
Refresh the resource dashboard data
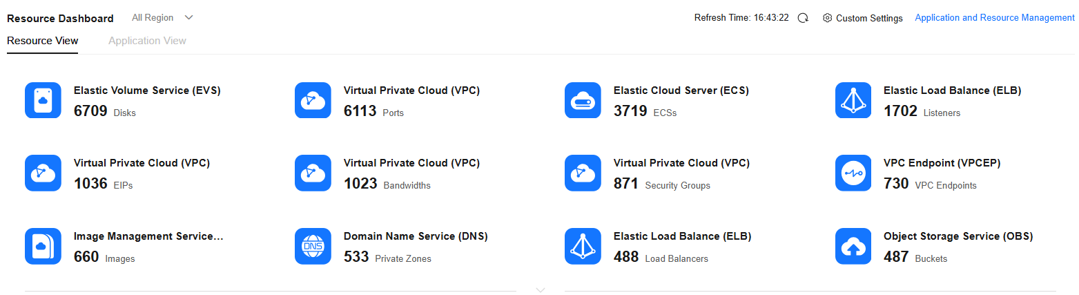pos(803,18)
